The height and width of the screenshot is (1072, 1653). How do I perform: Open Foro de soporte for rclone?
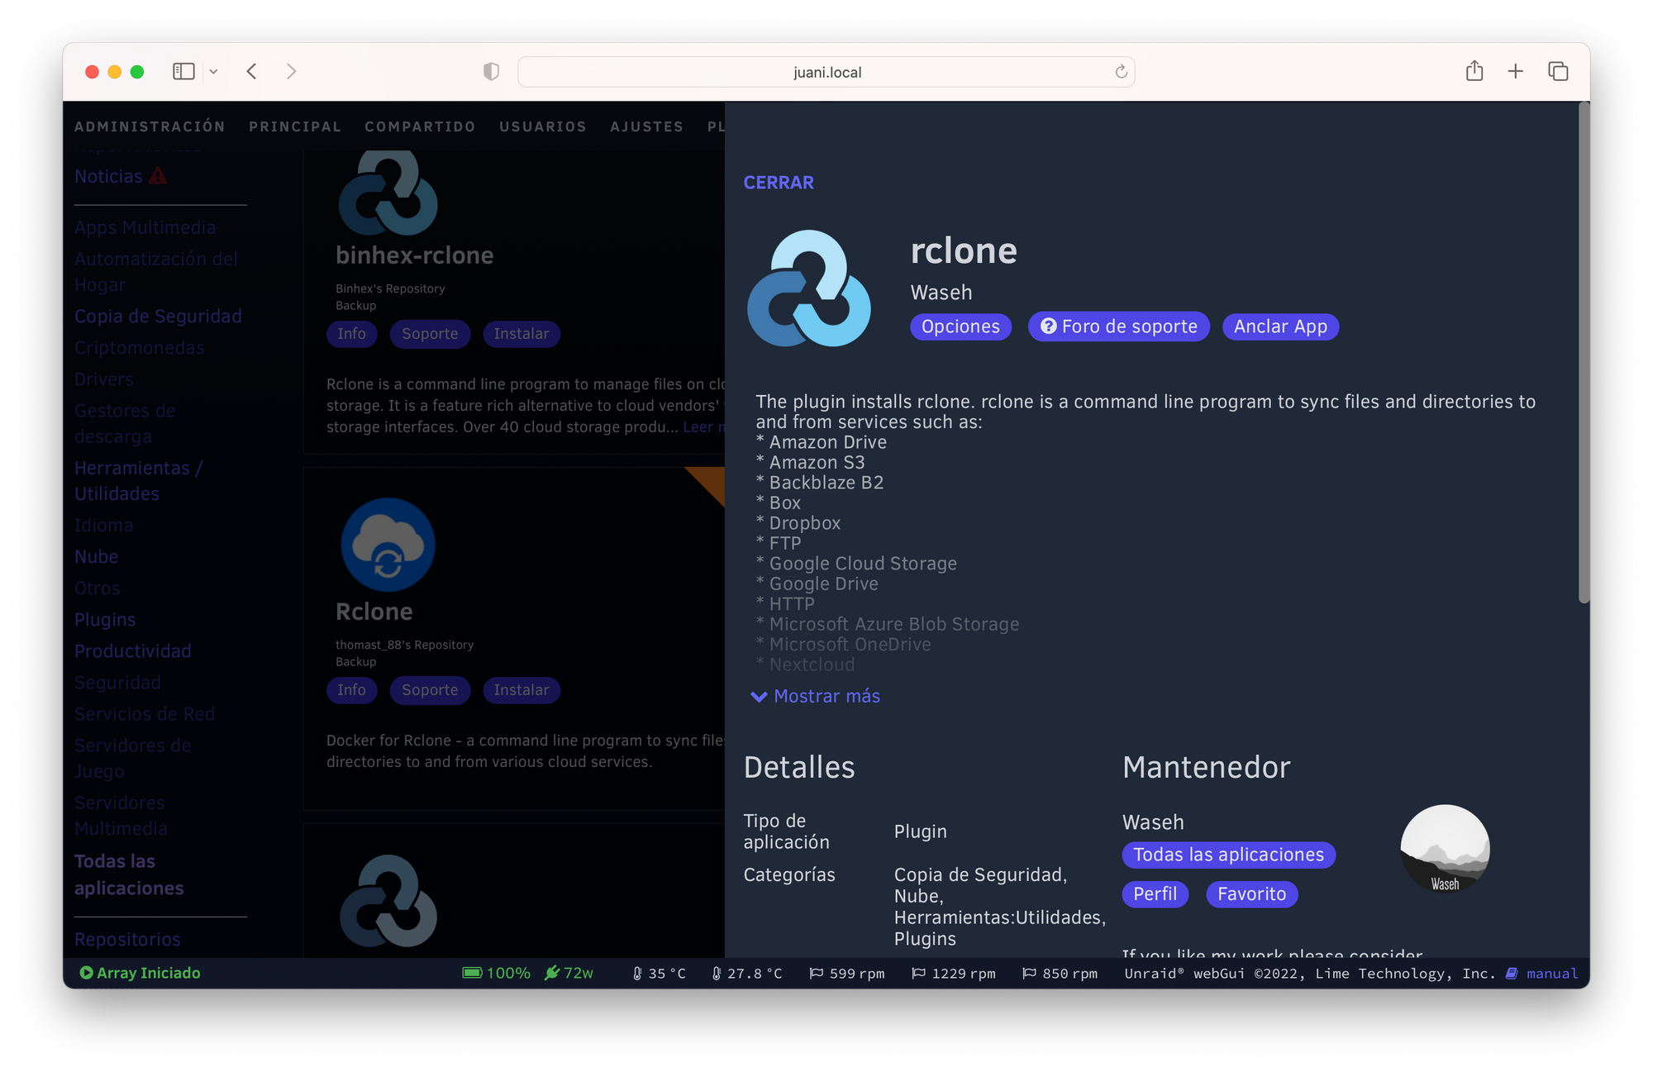tap(1118, 326)
